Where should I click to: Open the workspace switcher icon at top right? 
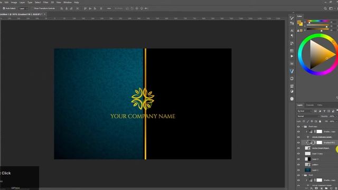pyautogui.click(x=331, y=8)
